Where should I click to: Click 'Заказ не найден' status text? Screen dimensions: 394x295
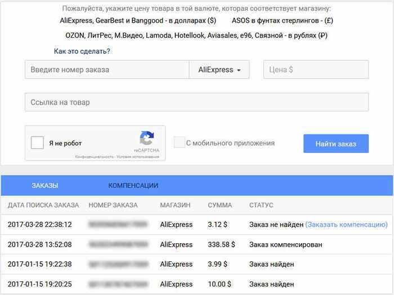coord(276,225)
